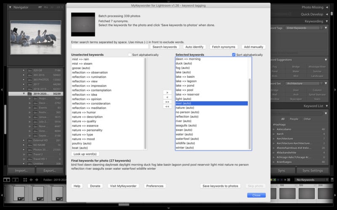Select FILL zoom in Navigator header

tap(46, 7)
